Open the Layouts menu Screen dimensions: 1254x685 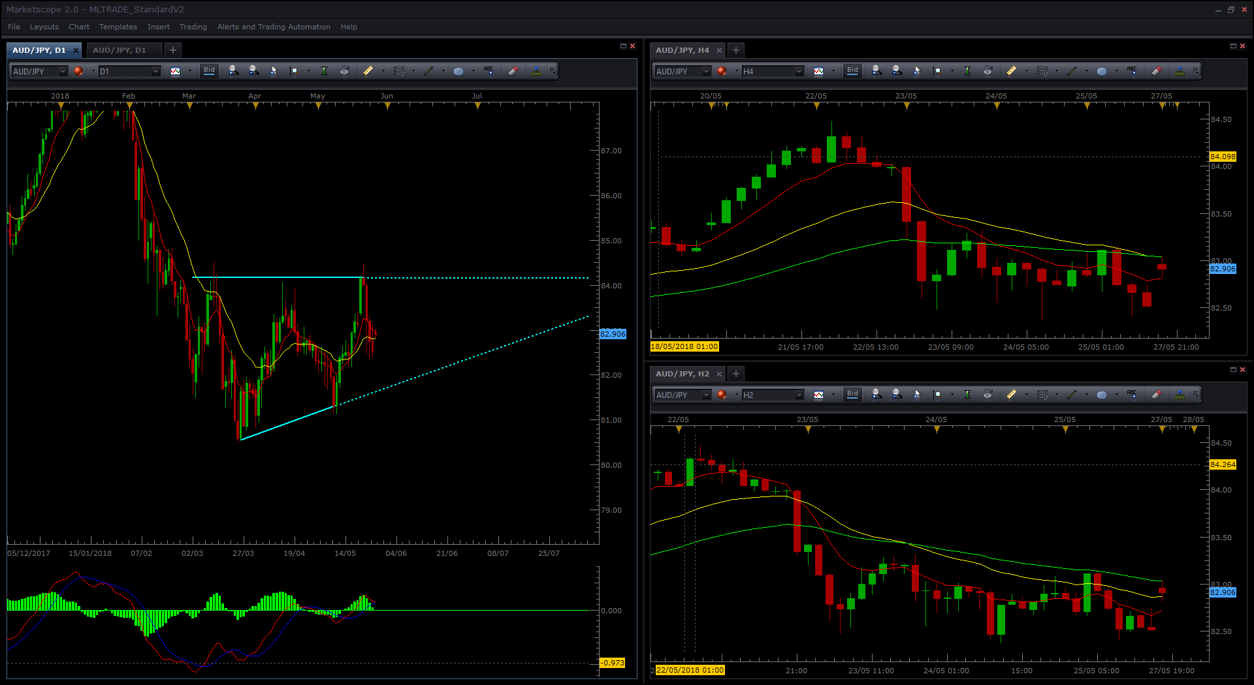pos(44,27)
